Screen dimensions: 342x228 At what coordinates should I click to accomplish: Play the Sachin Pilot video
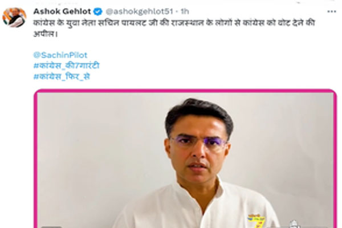tap(185, 160)
